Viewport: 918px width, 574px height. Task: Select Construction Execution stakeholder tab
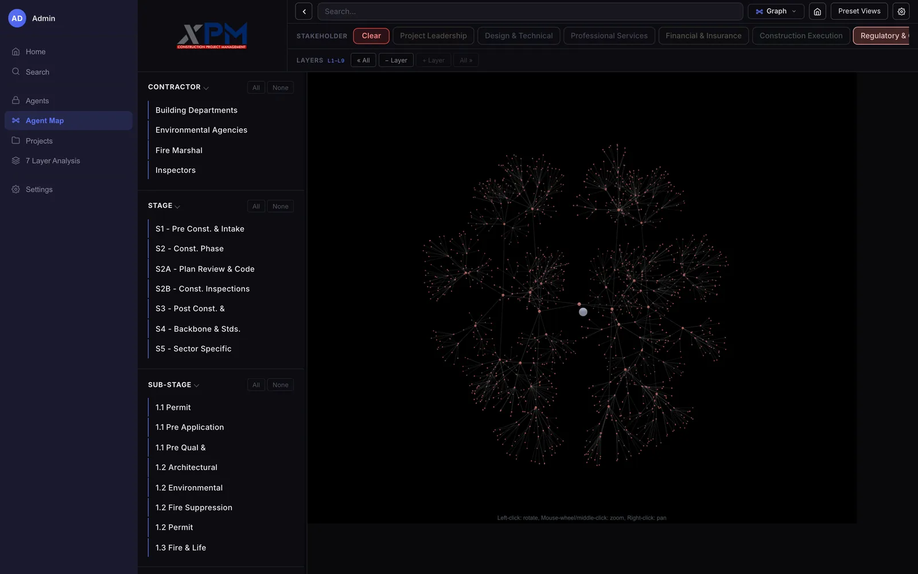(801, 36)
